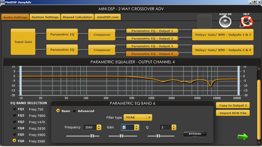
Task: Select the EQ1 band radio button
Action: point(14,109)
